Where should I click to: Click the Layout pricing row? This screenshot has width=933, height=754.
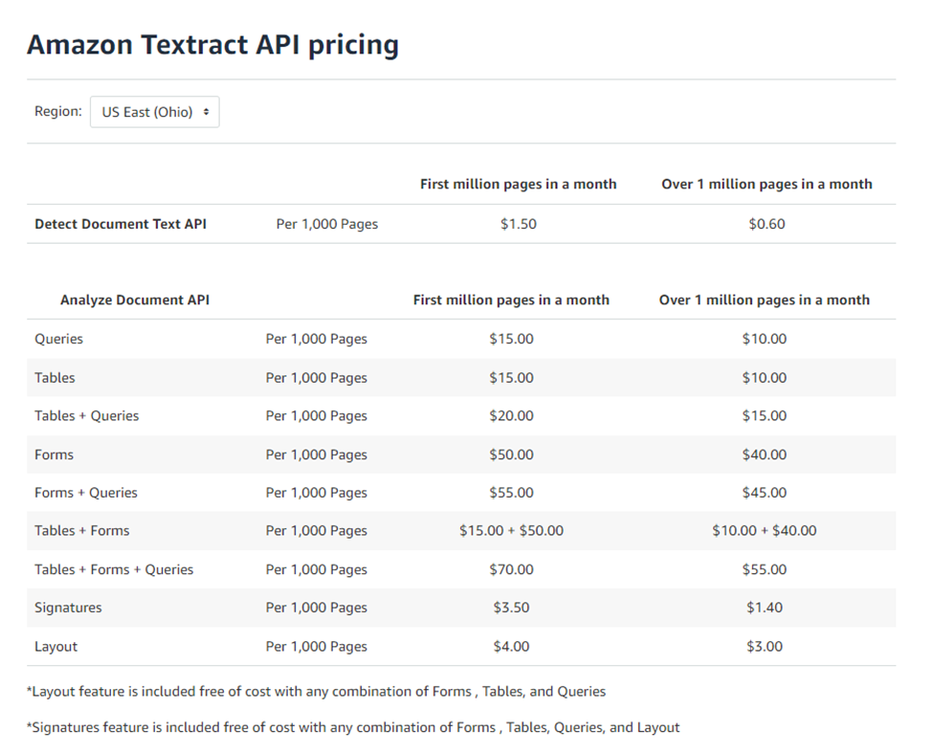[55, 645]
